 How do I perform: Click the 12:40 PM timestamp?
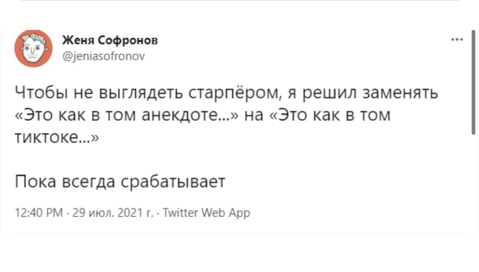click(x=39, y=213)
